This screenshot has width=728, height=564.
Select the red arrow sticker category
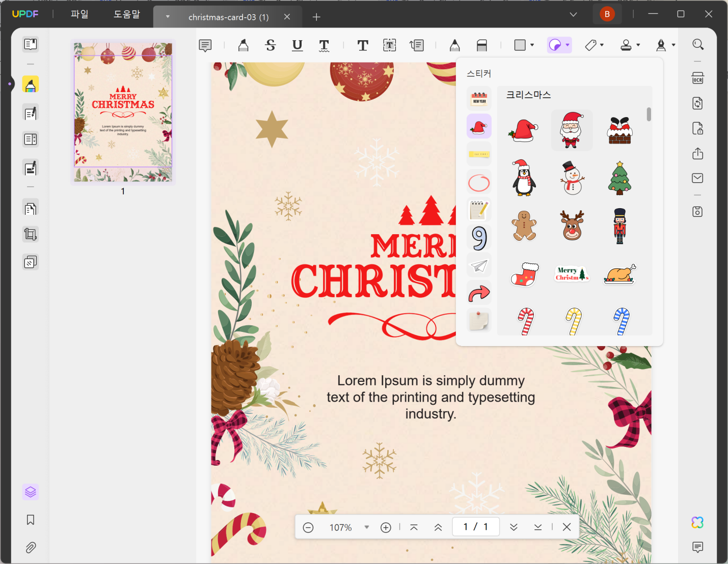(479, 293)
